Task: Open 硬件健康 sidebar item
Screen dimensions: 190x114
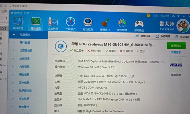Action: pos(25,42)
